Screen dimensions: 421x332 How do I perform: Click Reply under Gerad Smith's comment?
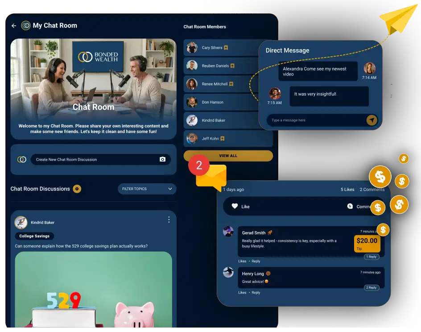pos(256,261)
